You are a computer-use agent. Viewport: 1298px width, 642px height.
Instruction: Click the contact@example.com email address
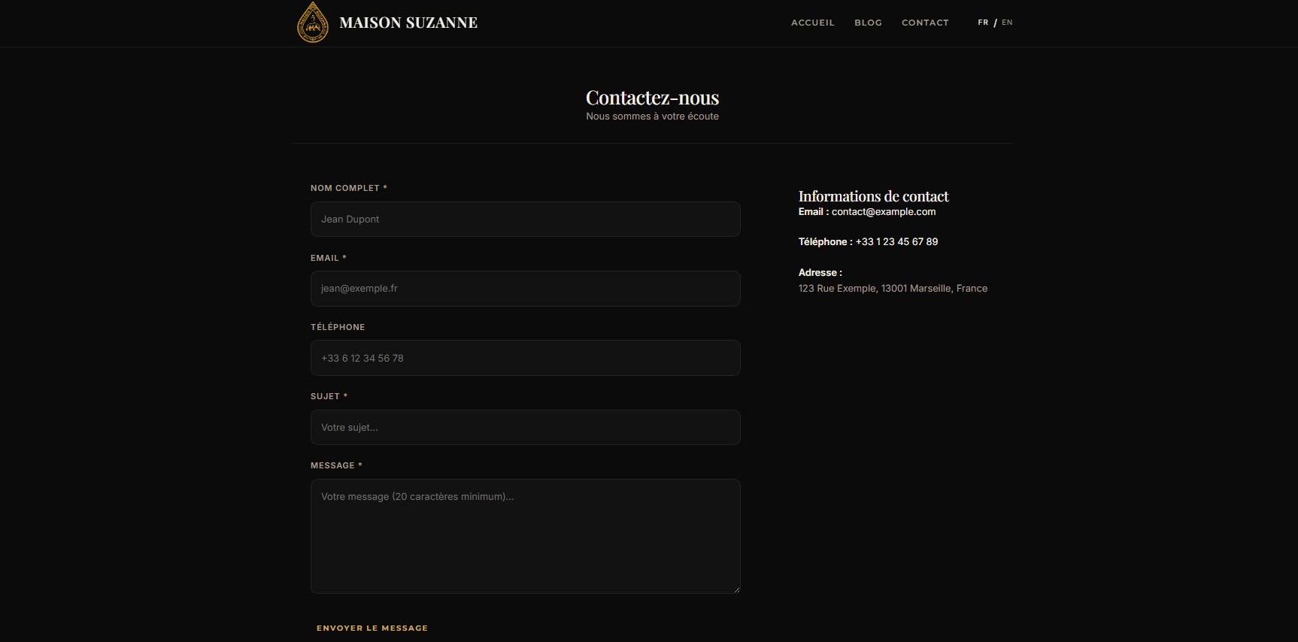coord(884,212)
